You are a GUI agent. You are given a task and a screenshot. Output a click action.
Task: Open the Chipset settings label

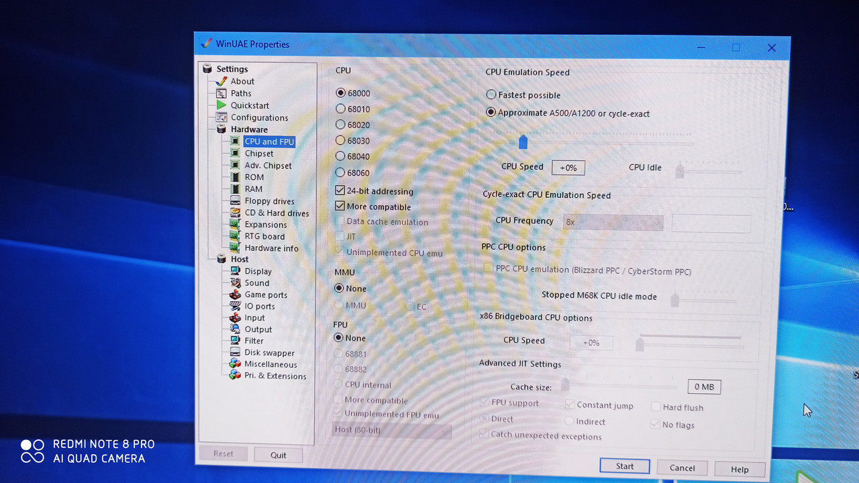(259, 154)
